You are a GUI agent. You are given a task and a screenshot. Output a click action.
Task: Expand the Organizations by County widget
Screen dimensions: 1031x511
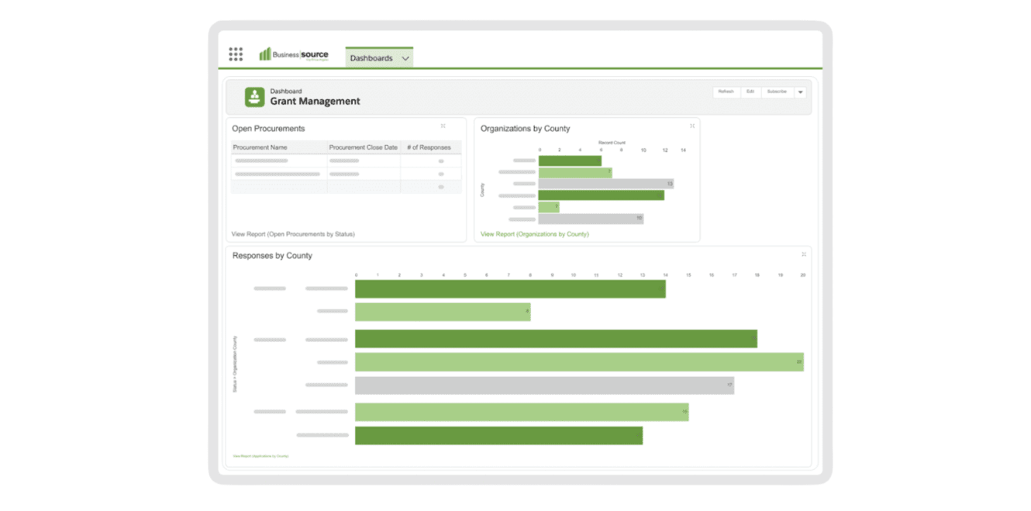click(692, 126)
